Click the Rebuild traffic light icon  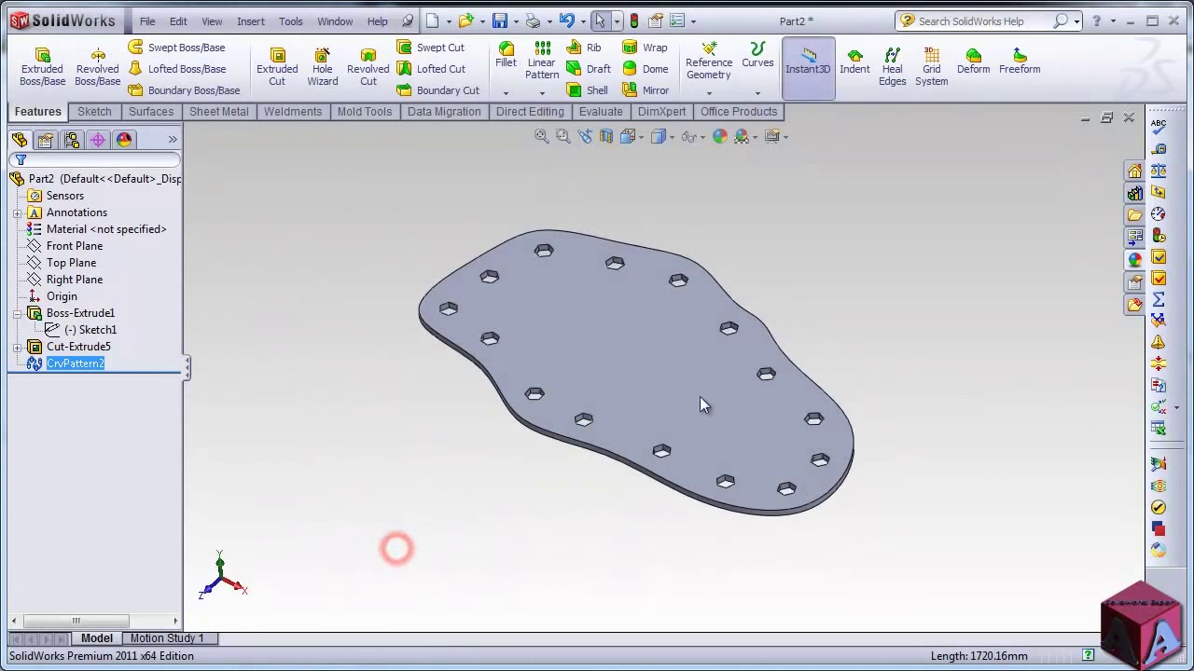point(634,21)
